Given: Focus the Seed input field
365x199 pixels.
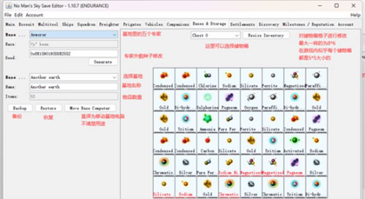Looking at the screenshot, I should pyautogui.click(x=73, y=53).
